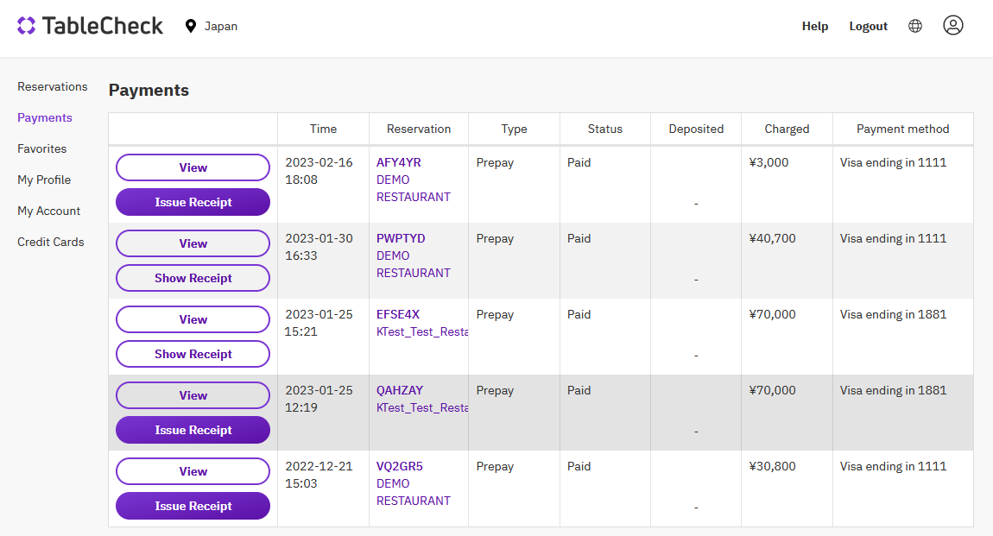
Task: Click the TableCheck logo icon
Action: coord(27,26)
